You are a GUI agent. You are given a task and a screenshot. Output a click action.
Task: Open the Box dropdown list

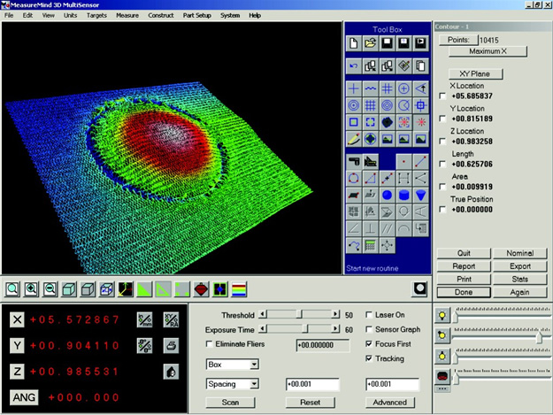[253, 364]
